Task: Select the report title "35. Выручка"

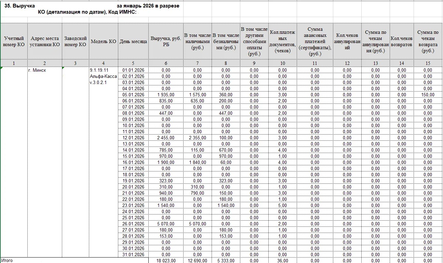Action: (x=19, y=6)
